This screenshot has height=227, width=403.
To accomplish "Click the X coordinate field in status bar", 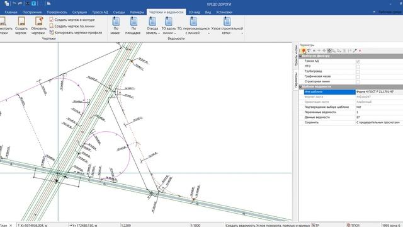I will coord(42,225).
